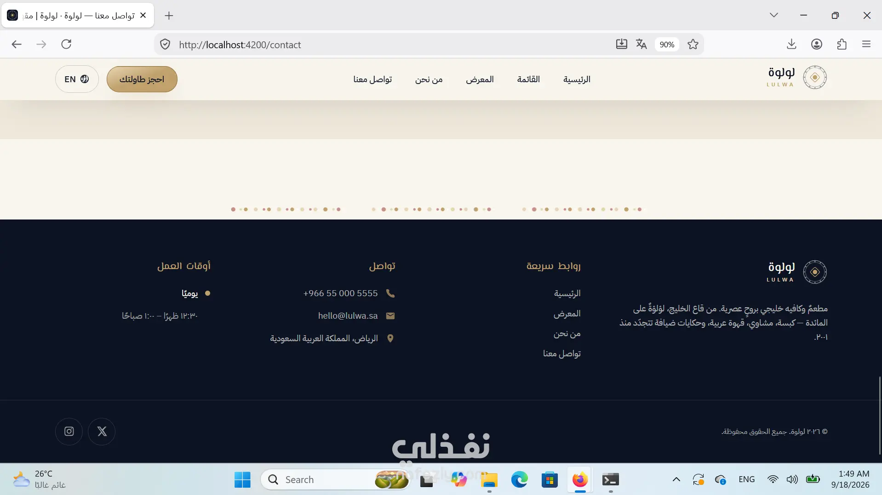882x495 pixels.
Task: Click the localhost address bar field
Action: coord(391,45)
